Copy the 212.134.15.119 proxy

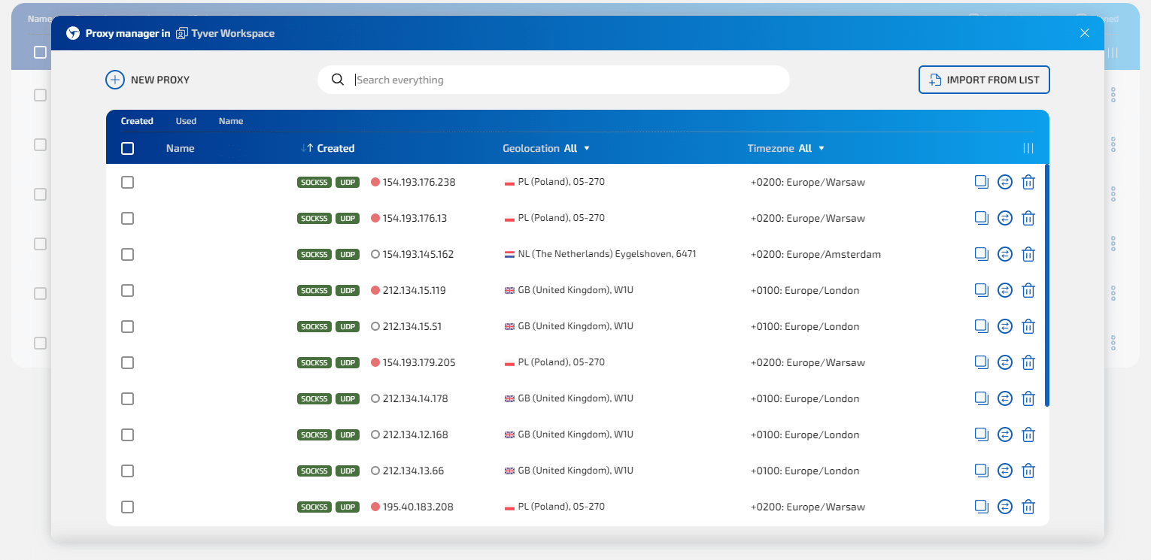tap(981, 290)
